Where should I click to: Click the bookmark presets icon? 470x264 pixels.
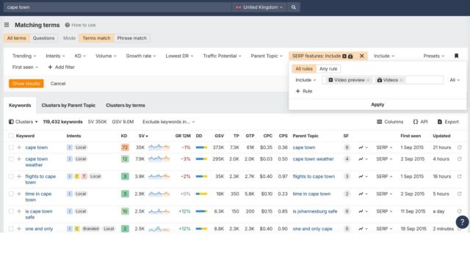click(x=456, y=56)
